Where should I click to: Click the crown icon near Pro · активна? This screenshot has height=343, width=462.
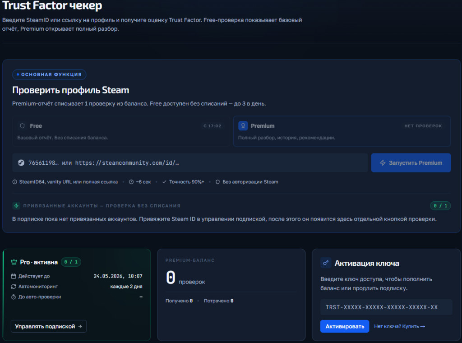(14, 262)
